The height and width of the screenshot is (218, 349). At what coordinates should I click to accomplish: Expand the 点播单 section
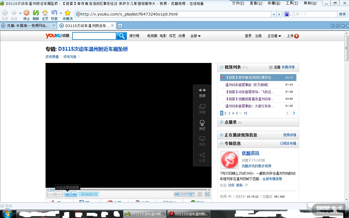click(x=222, y=122)
